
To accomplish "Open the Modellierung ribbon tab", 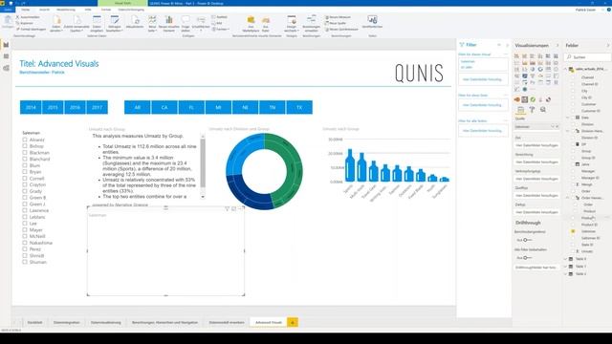I will pos(66,10).
